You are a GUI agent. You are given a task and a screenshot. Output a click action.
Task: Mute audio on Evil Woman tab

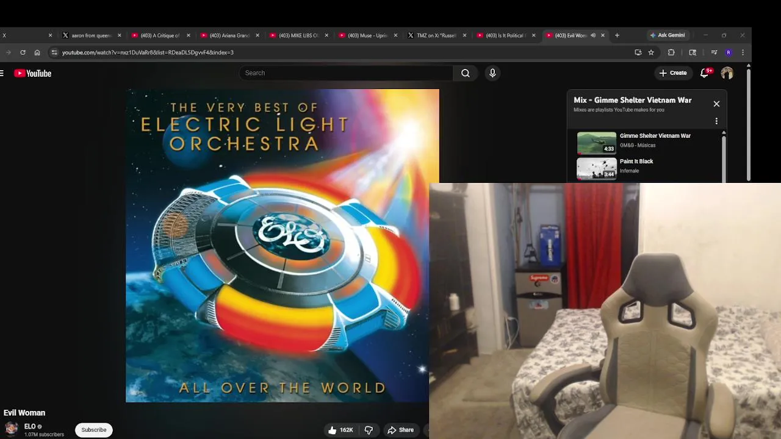point(593,35)
